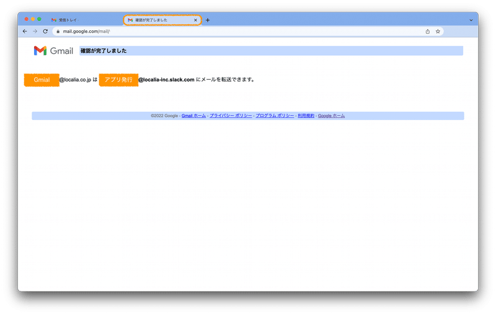The width and height of the screenshot is (496, 315).
Task: Reload the page with the refresh icon
Action: click(45, 31)
